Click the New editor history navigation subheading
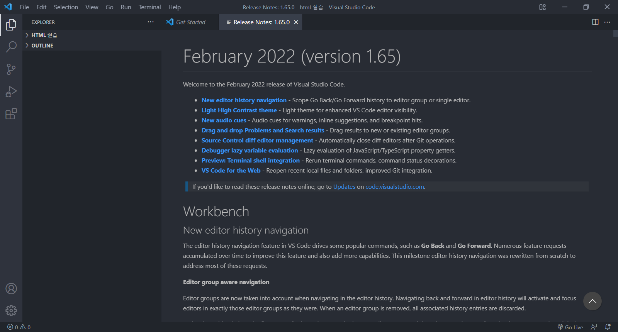This screenshot has width=618, height=332. pos(246,230)
